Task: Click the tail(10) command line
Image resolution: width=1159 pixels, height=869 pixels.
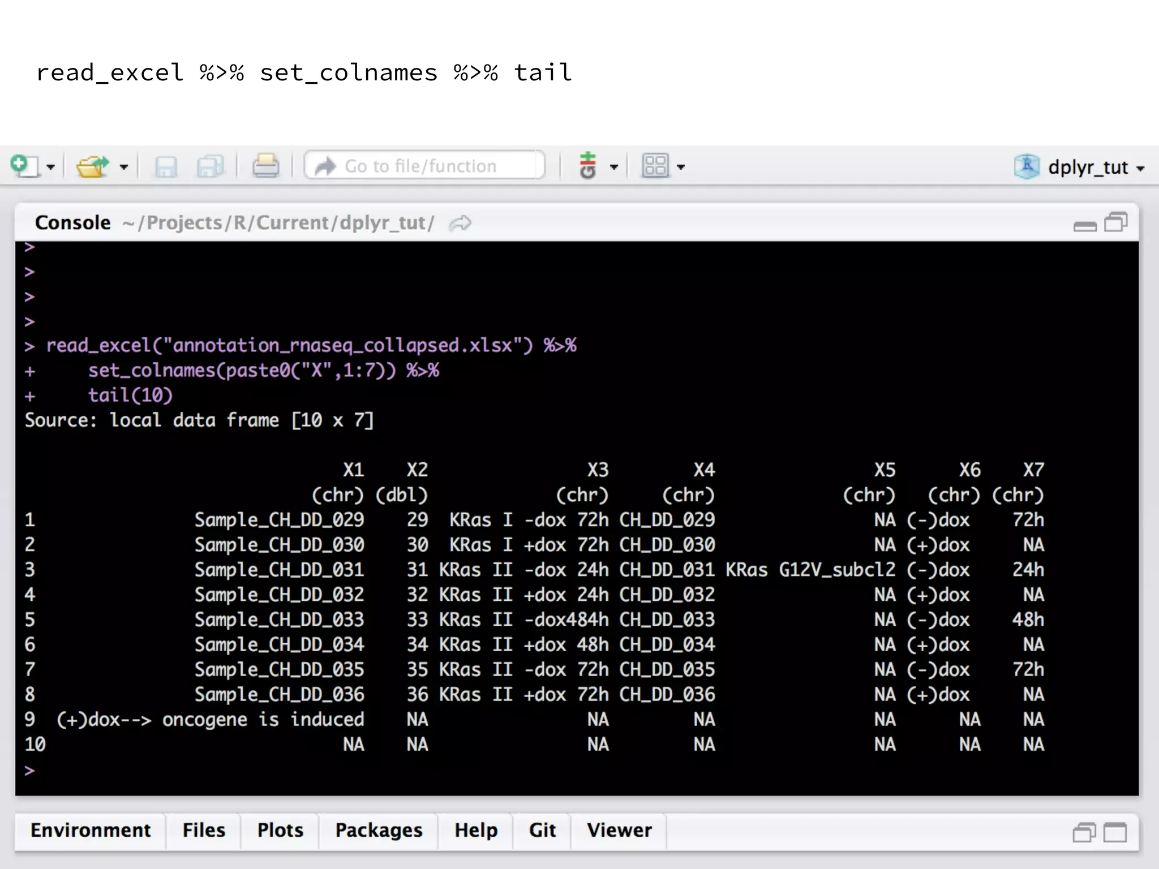Action: coord(130,395)
